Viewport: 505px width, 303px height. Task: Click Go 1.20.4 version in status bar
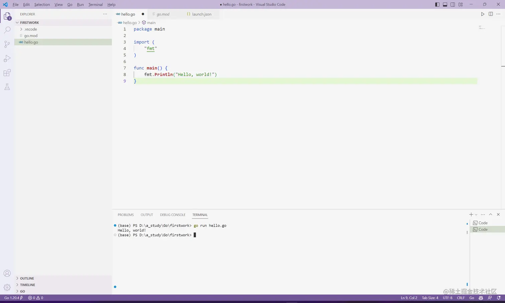click(x=13, y=298)
